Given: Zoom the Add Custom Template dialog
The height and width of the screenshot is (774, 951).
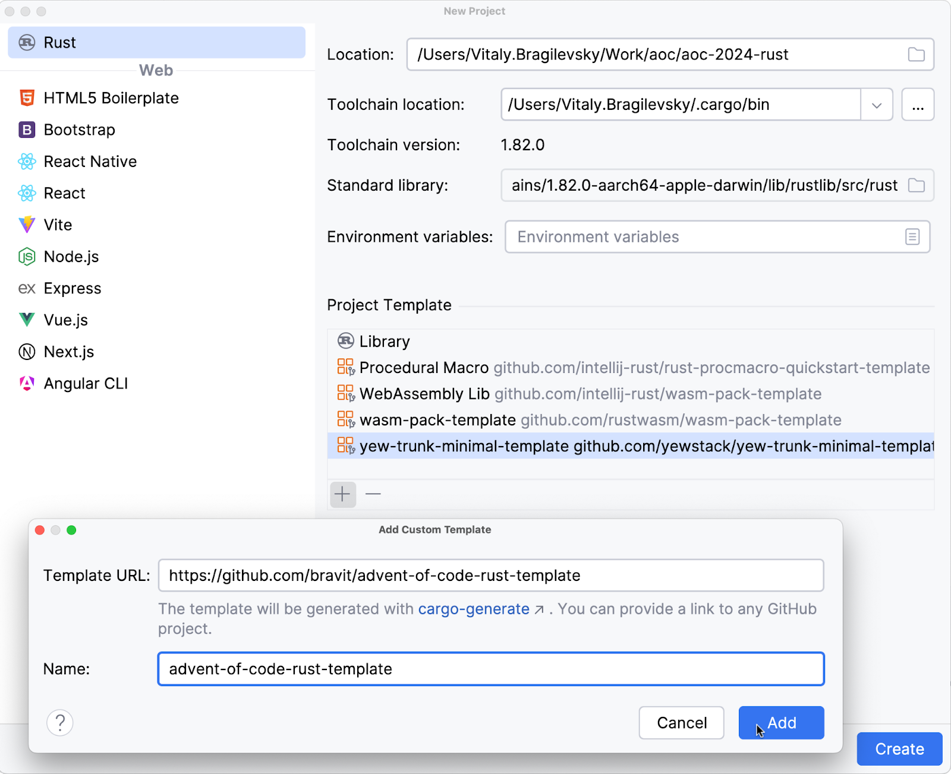Looking at the screenshot, I should 71,530.
